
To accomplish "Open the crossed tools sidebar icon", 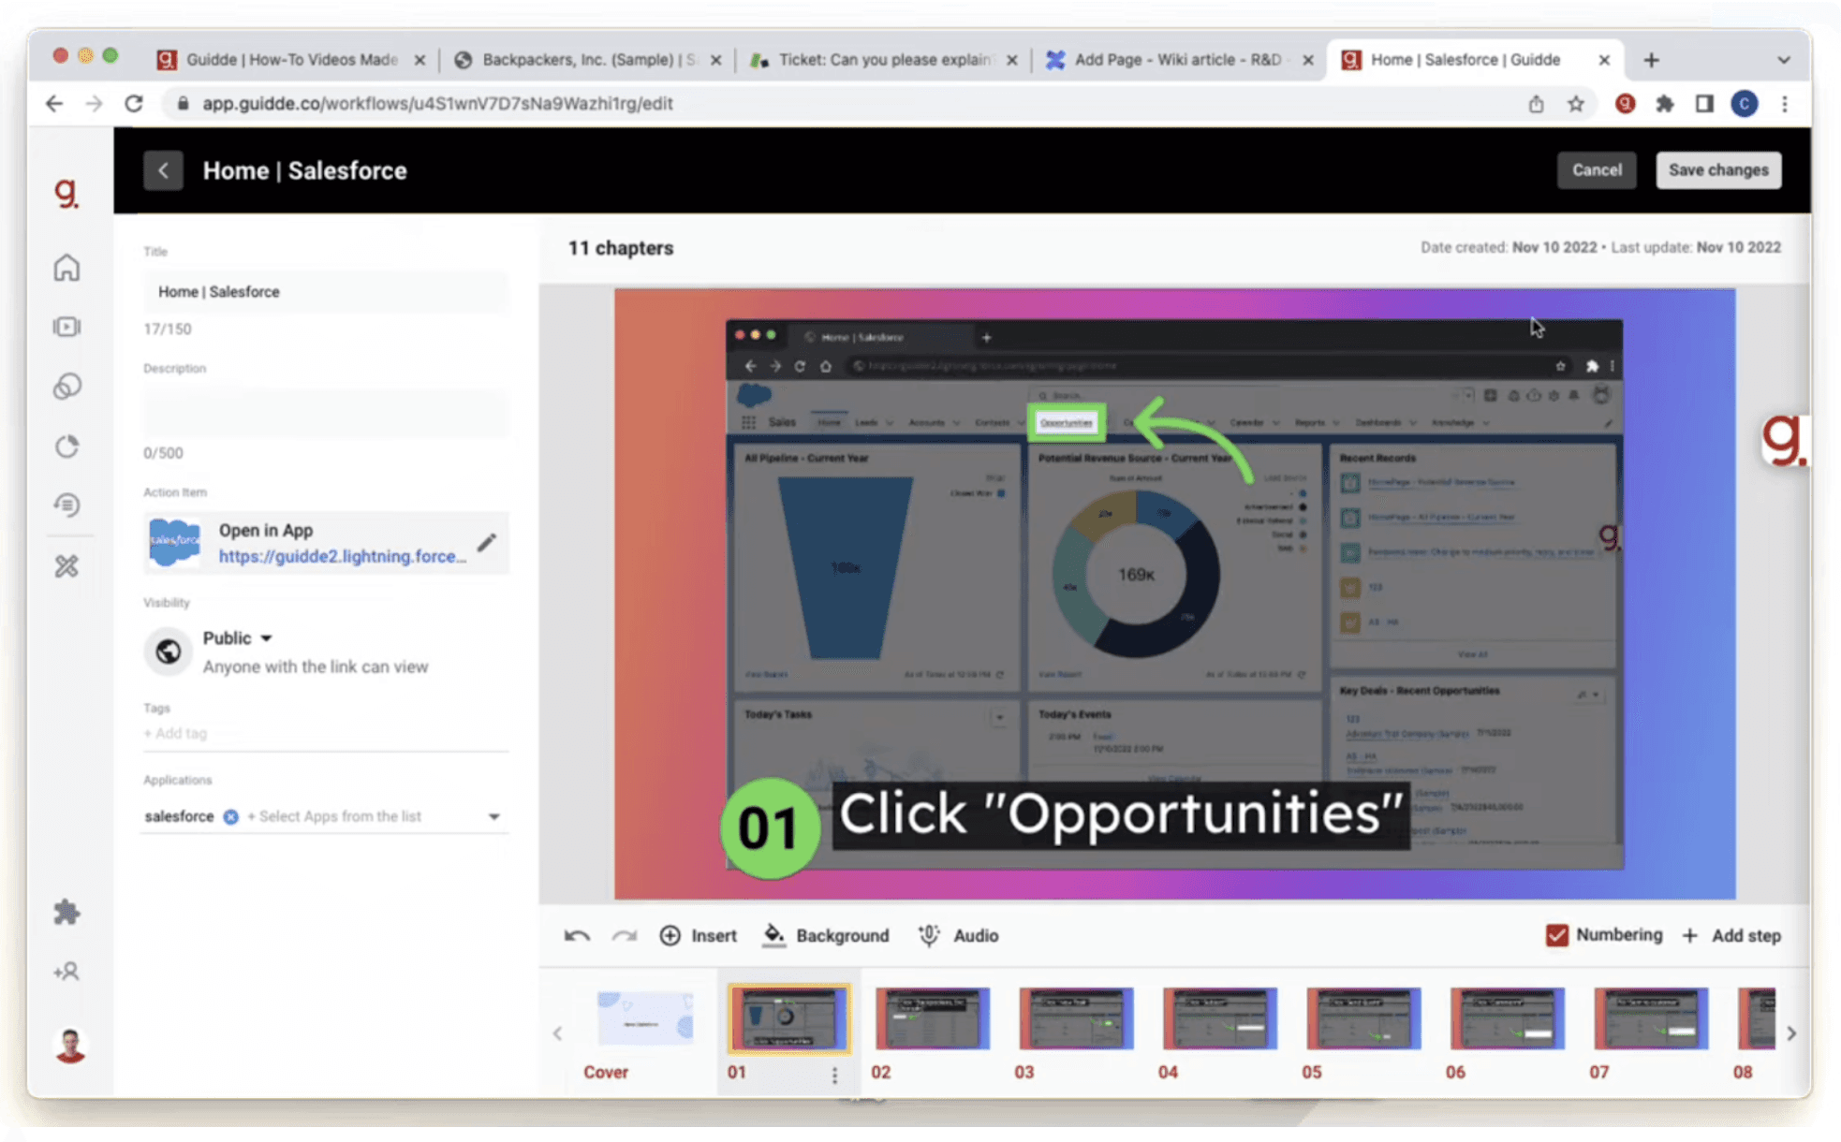I will pyautogui.click(x=66, y=566).
